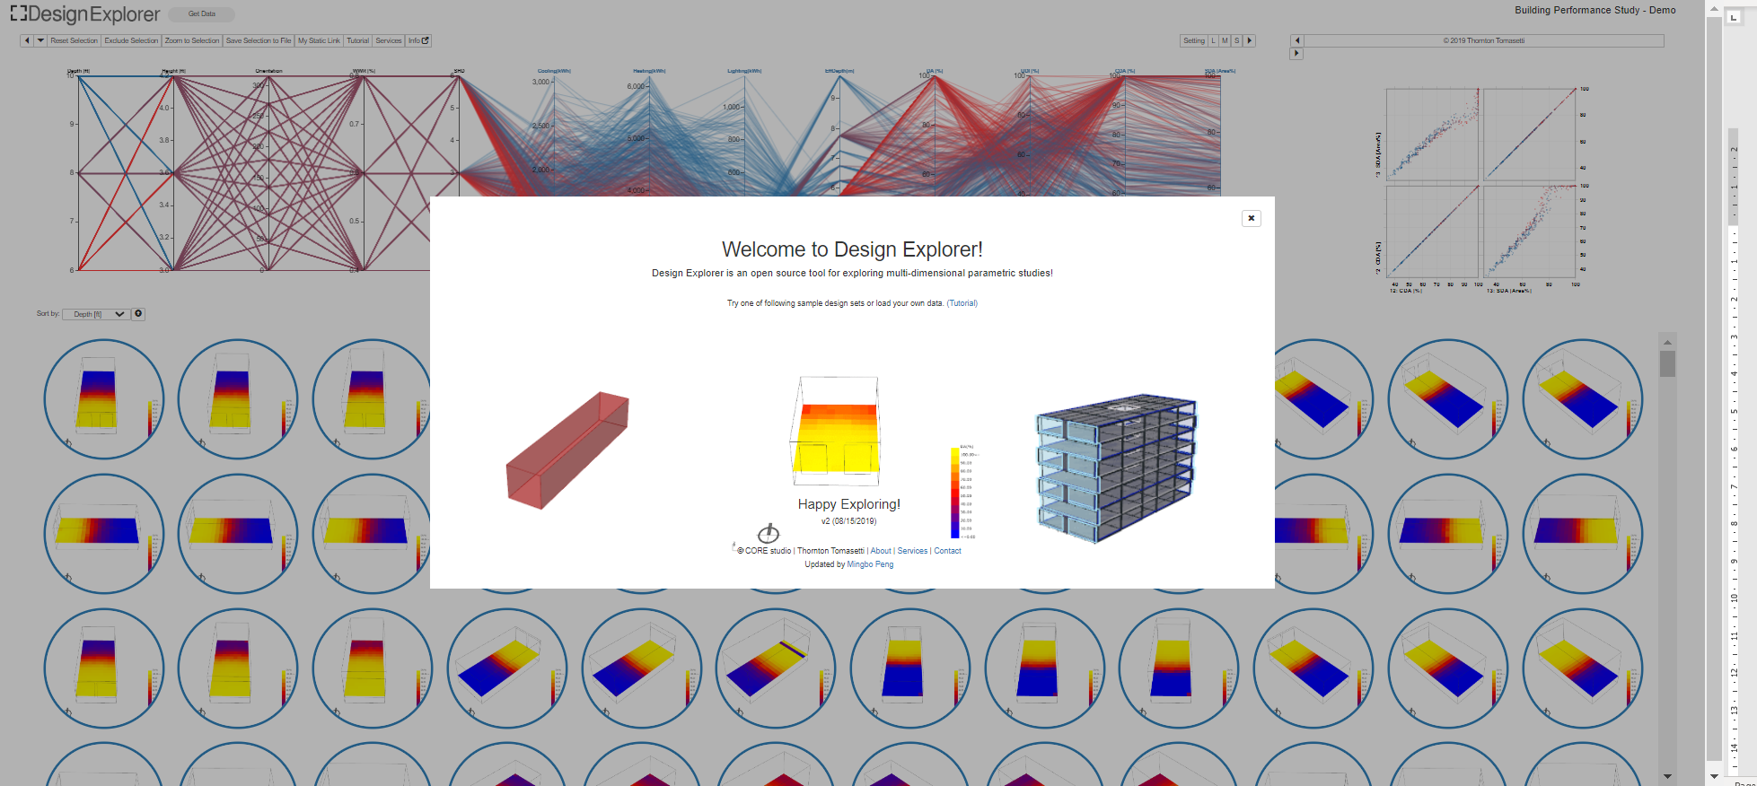Close the Welcome dialog with the X
The image size is (1757, 786).
point(1251,218)
